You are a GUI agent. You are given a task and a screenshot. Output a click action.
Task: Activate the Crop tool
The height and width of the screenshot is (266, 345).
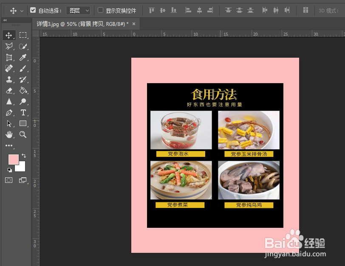(x=9, y=57)
